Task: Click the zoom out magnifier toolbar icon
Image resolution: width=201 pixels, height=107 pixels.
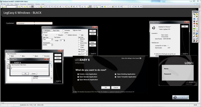Action: [38, 6]
